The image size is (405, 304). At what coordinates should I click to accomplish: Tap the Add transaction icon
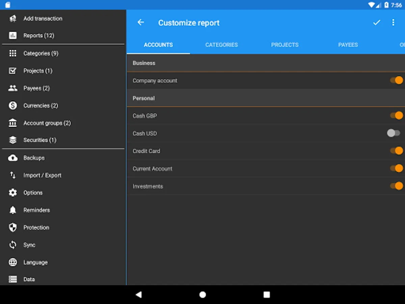click(13, 19)
